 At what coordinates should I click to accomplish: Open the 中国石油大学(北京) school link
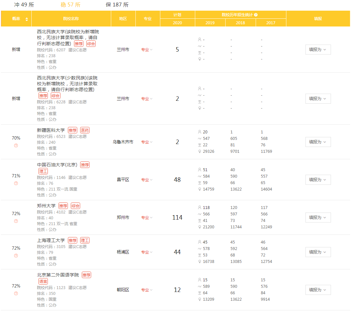point(57,165)
